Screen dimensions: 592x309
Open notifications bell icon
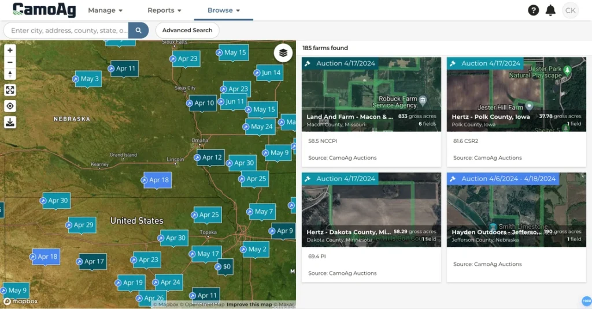pos(550,10)
